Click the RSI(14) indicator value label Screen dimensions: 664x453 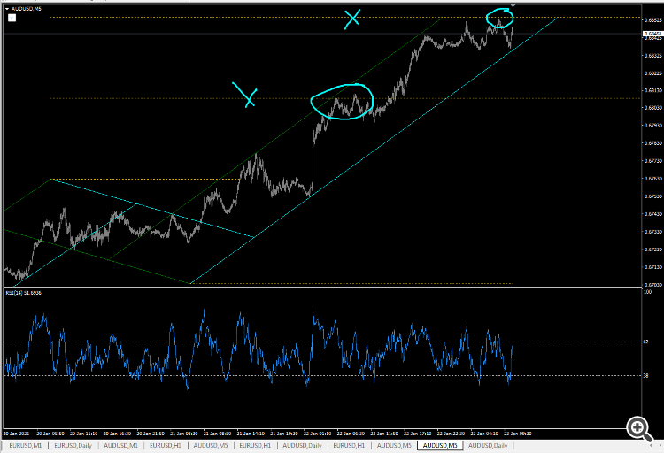23,293
